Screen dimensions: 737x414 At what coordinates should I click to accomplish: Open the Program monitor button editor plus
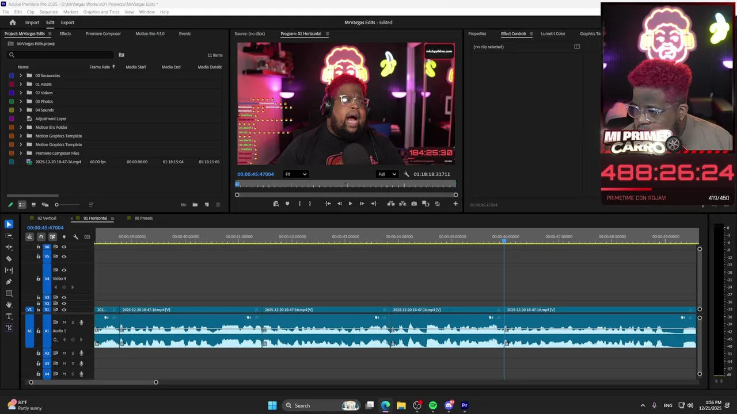point(455,204)
